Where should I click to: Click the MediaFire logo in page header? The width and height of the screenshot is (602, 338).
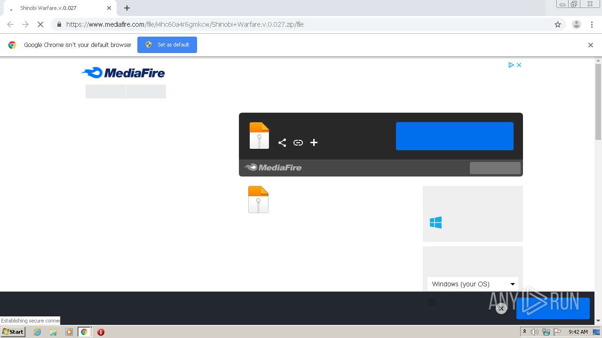pos(123,73)
